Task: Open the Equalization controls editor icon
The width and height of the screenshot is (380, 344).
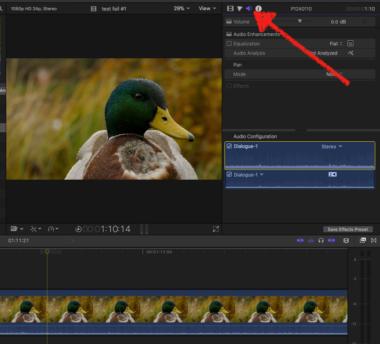Action: 351,44
